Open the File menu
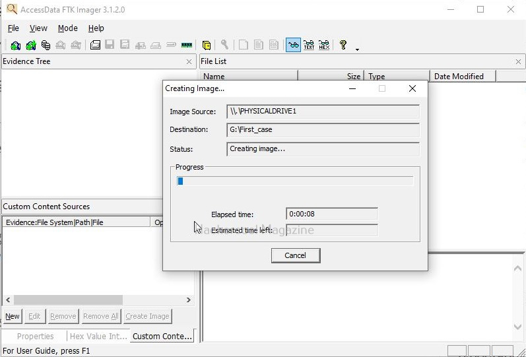 click(x=13, y=28)
